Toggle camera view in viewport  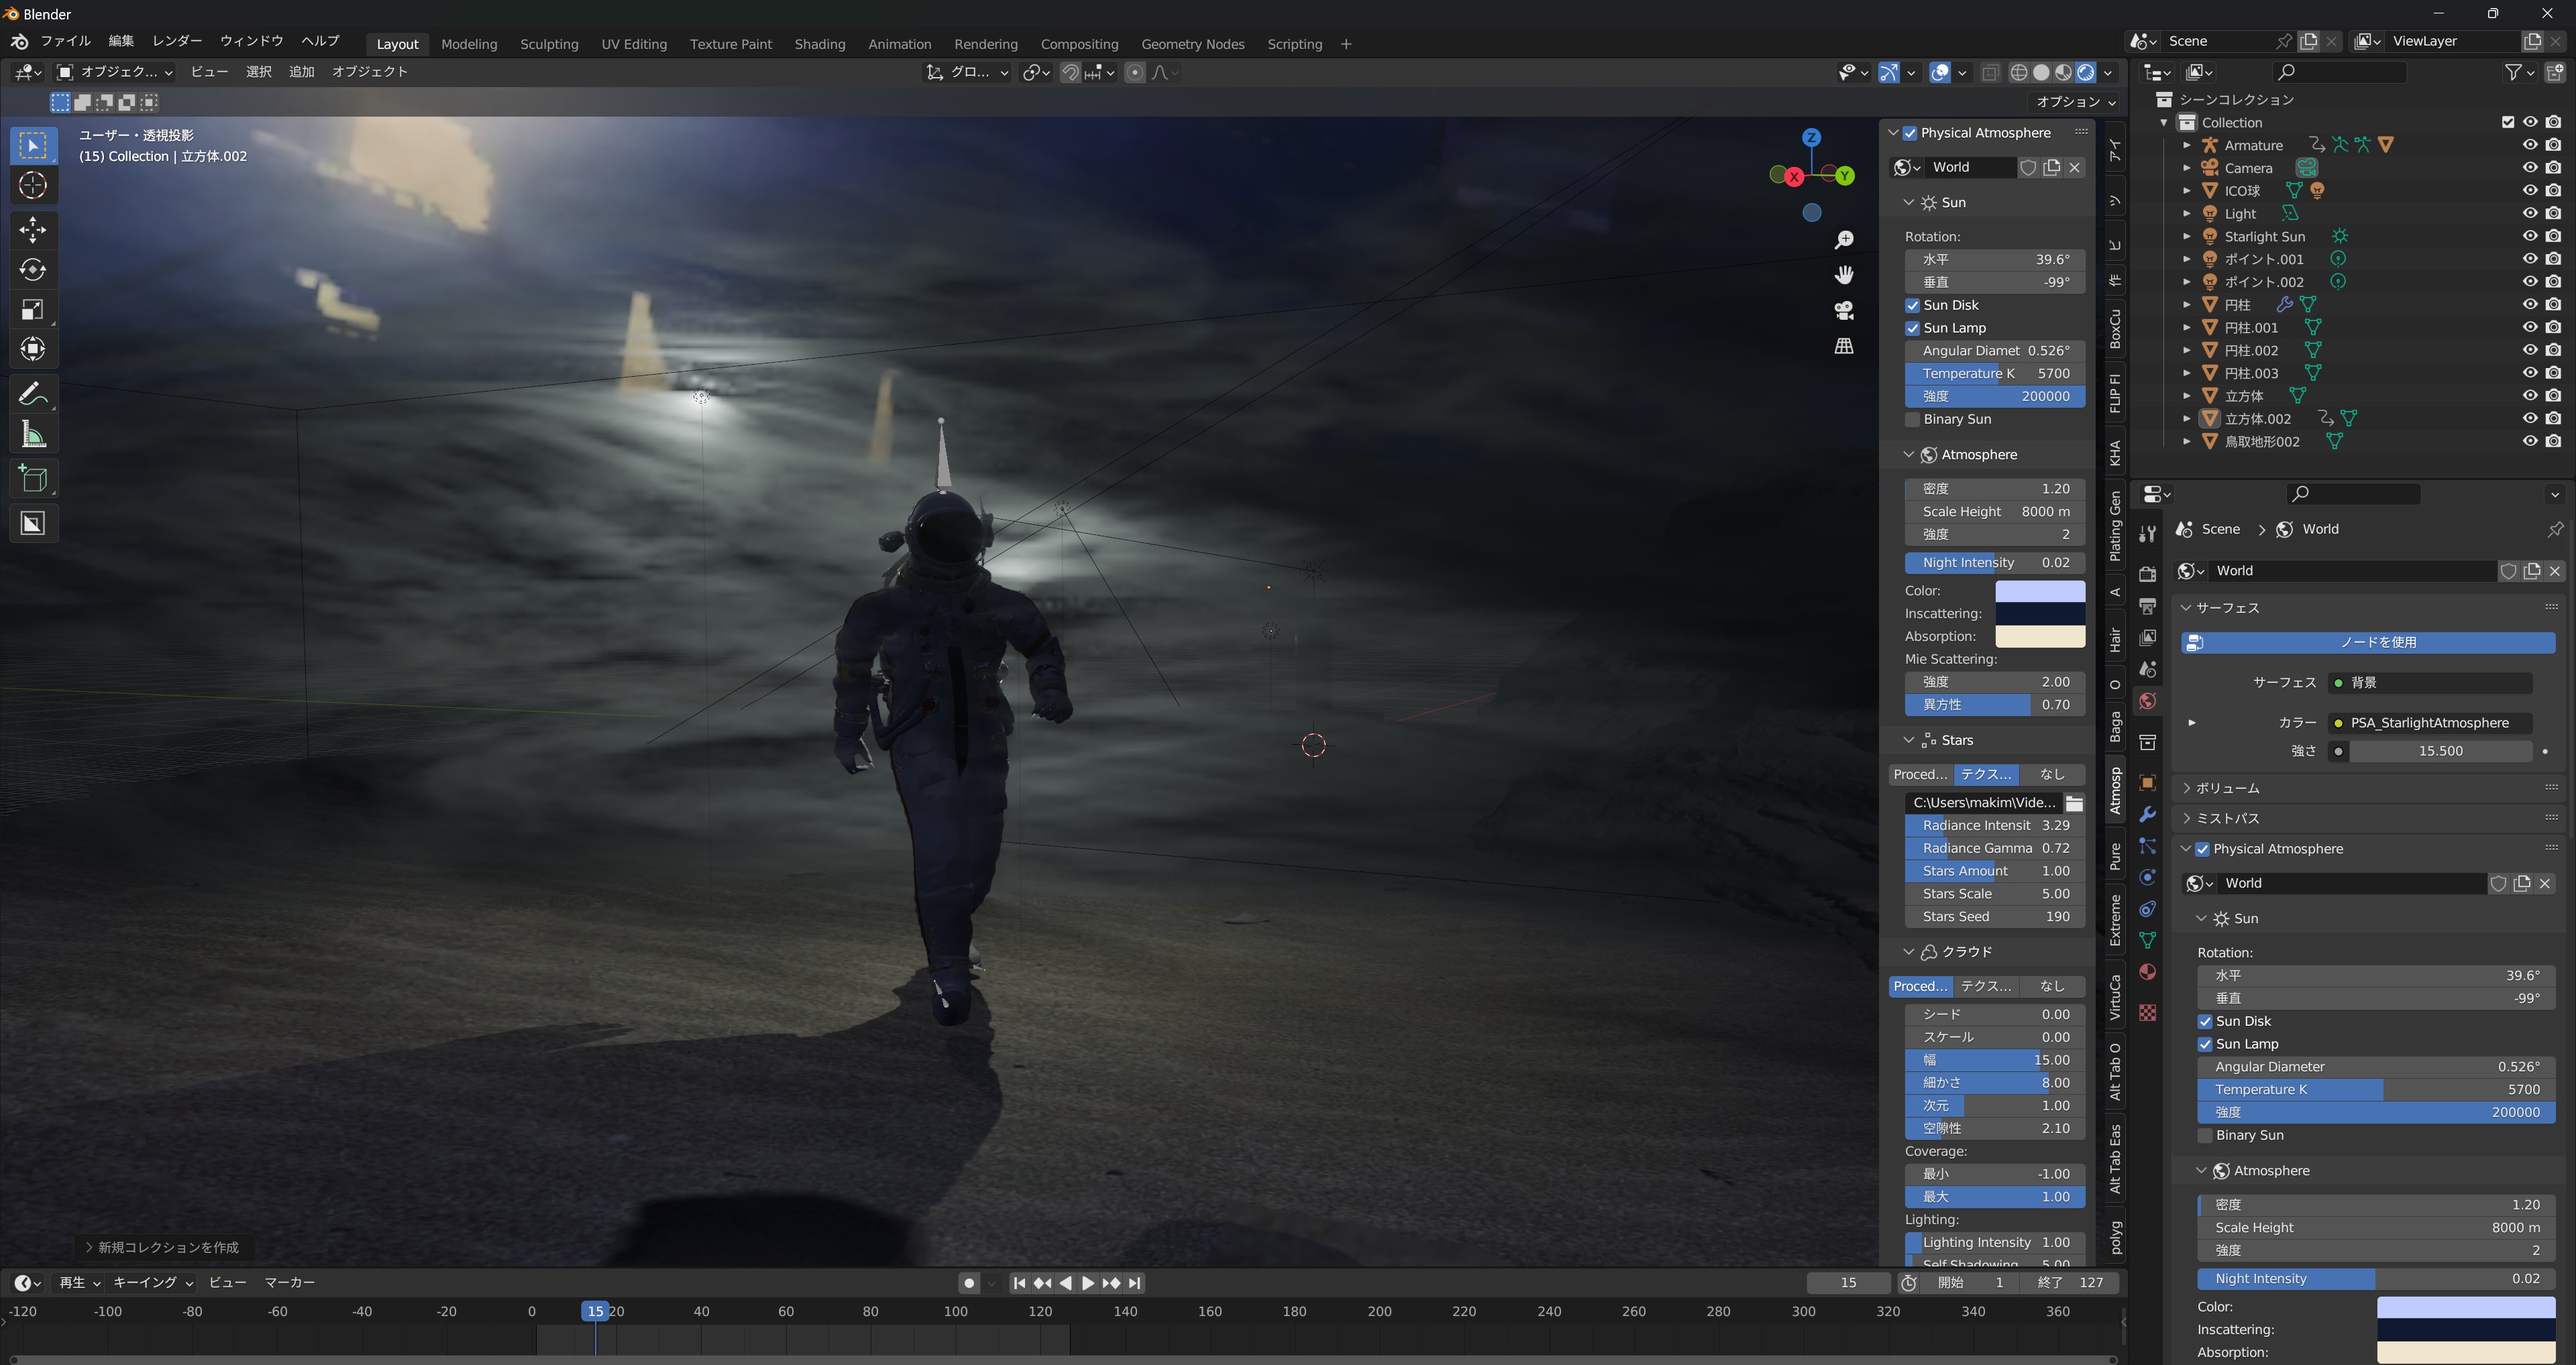pos(1844,310)
